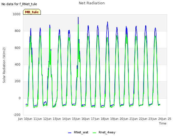Click the Jun 20 x-axis tick label
The height and width of the screenshot is (138, 184).
click(x=119, y=119)
